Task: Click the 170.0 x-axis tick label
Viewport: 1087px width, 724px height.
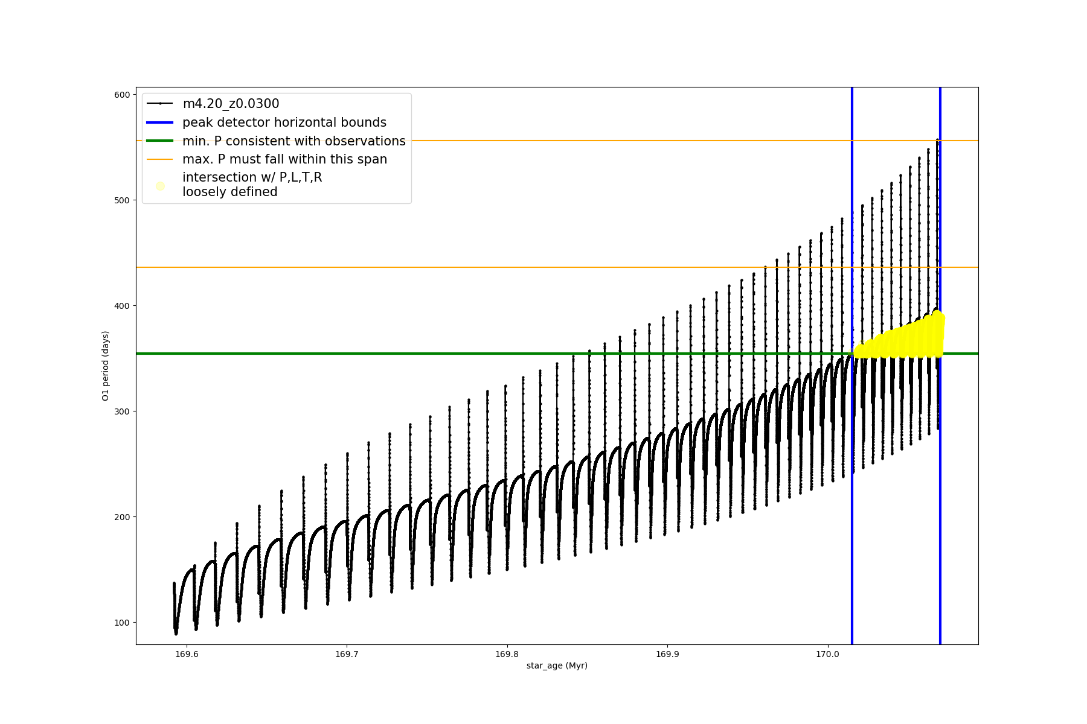Action: 827,654
